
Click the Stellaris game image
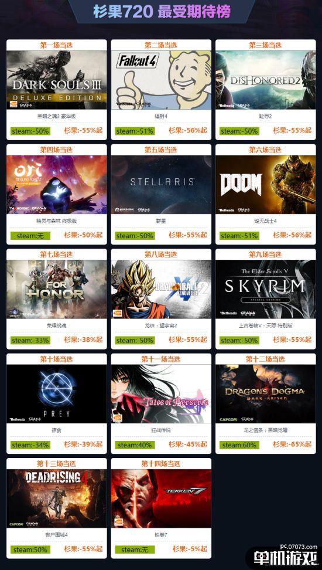161,185
